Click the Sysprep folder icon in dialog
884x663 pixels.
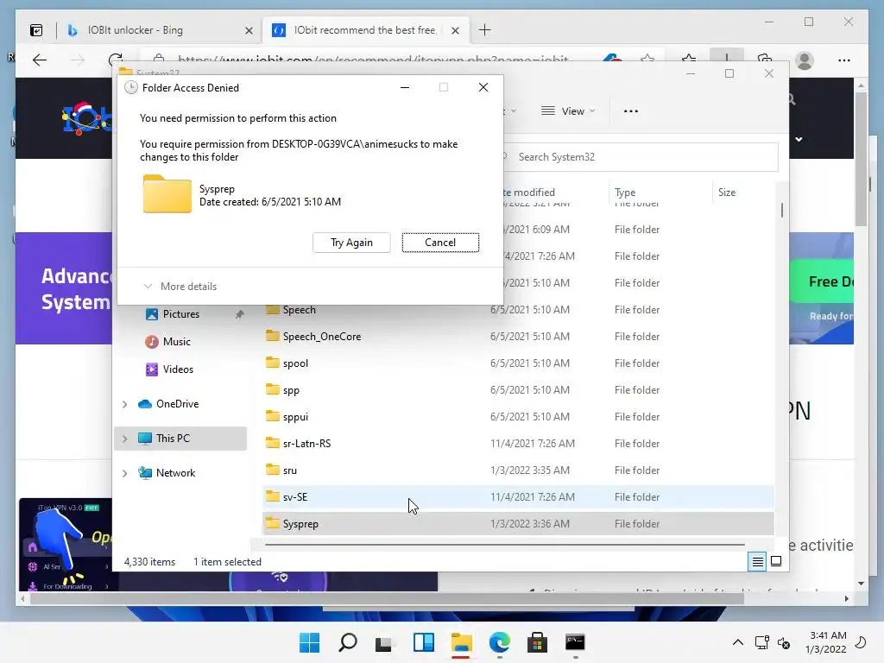pos(167,194)
